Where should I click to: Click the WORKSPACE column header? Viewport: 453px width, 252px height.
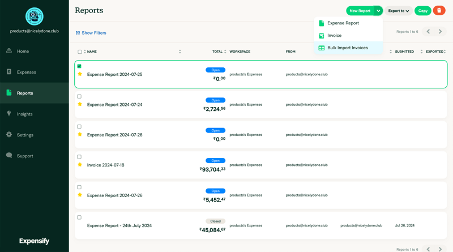pyautogui.click(x=240, y=52)
